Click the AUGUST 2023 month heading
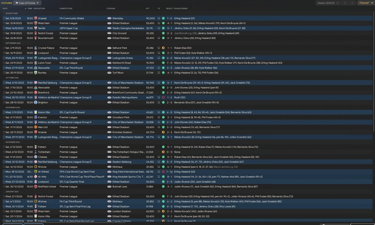 (11, 13)
